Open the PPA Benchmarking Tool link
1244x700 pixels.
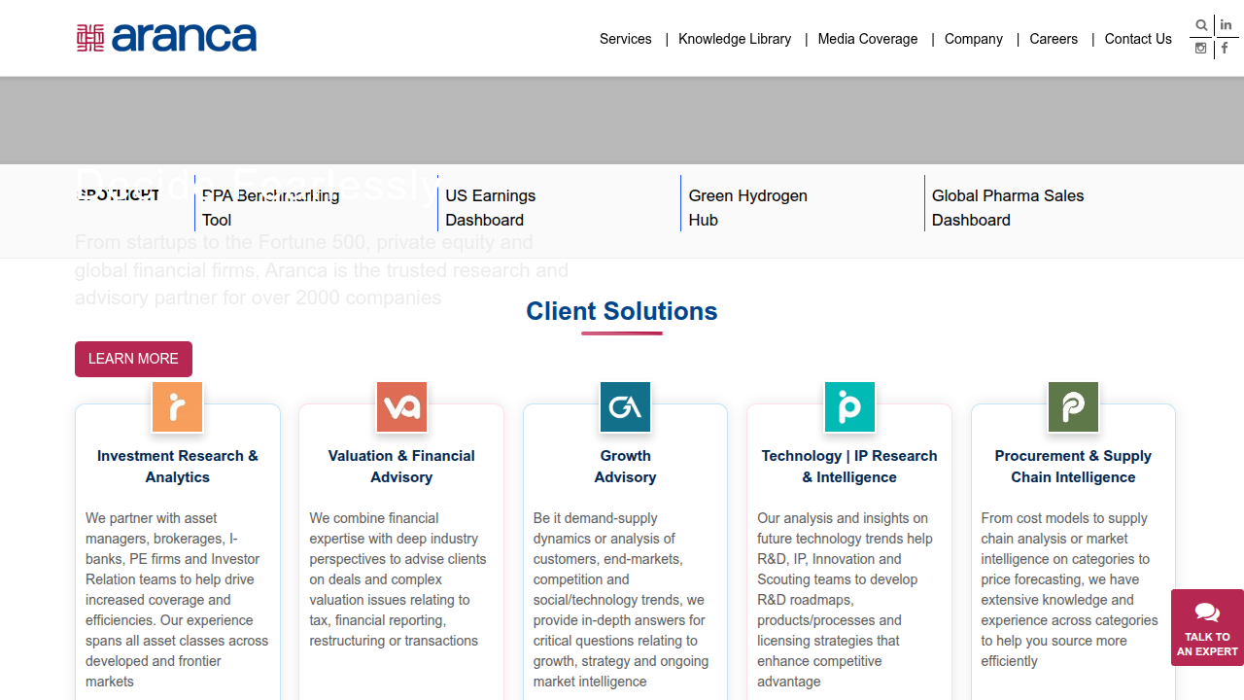point(271,208)
